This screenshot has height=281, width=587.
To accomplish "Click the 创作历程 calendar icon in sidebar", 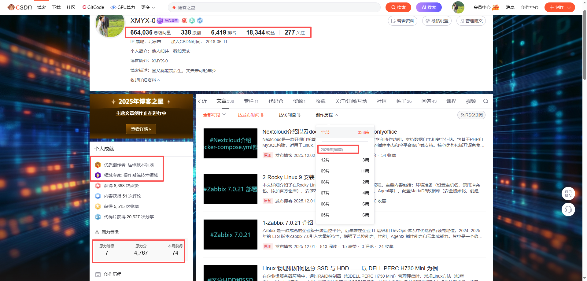I will click(98, 274).
